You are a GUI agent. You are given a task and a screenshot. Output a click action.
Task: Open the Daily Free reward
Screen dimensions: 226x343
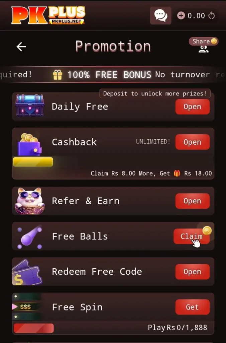tap(192, 107)
